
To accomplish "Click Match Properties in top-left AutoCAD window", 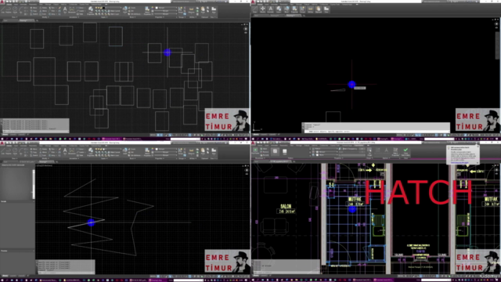I will click(x=146, y=10).
